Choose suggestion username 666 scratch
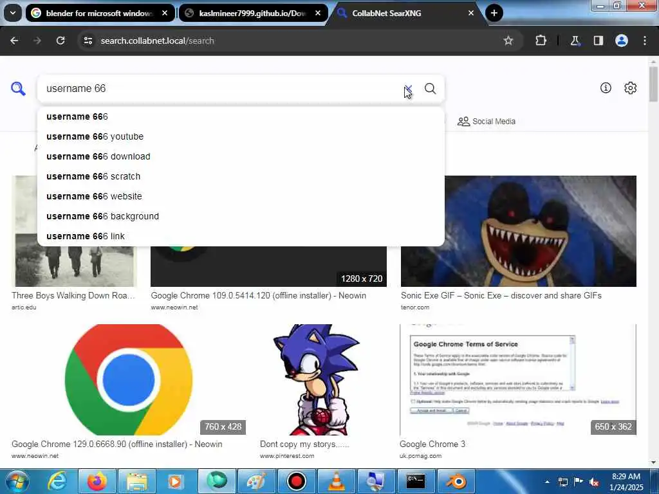659x494 pixels. (241, 176)
